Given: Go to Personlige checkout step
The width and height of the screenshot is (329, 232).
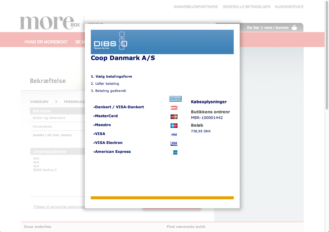Looking at the screenshot, I should pos(74,102).
